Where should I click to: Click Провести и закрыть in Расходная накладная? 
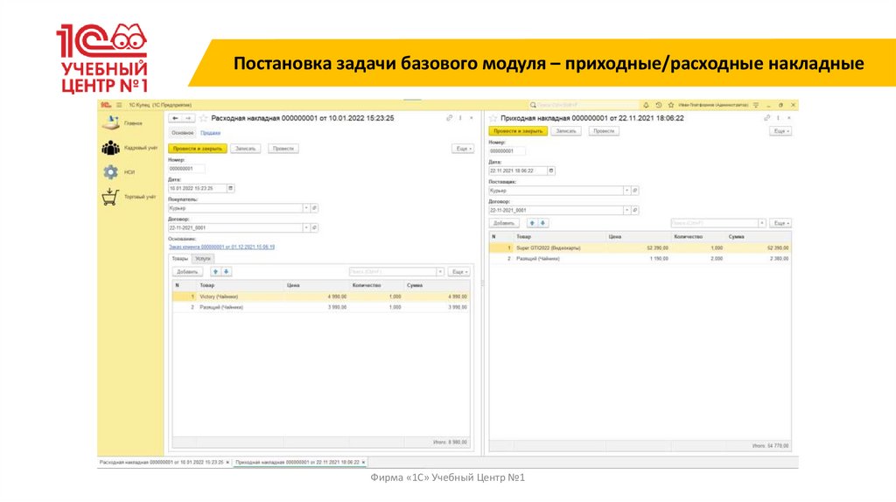198,149
